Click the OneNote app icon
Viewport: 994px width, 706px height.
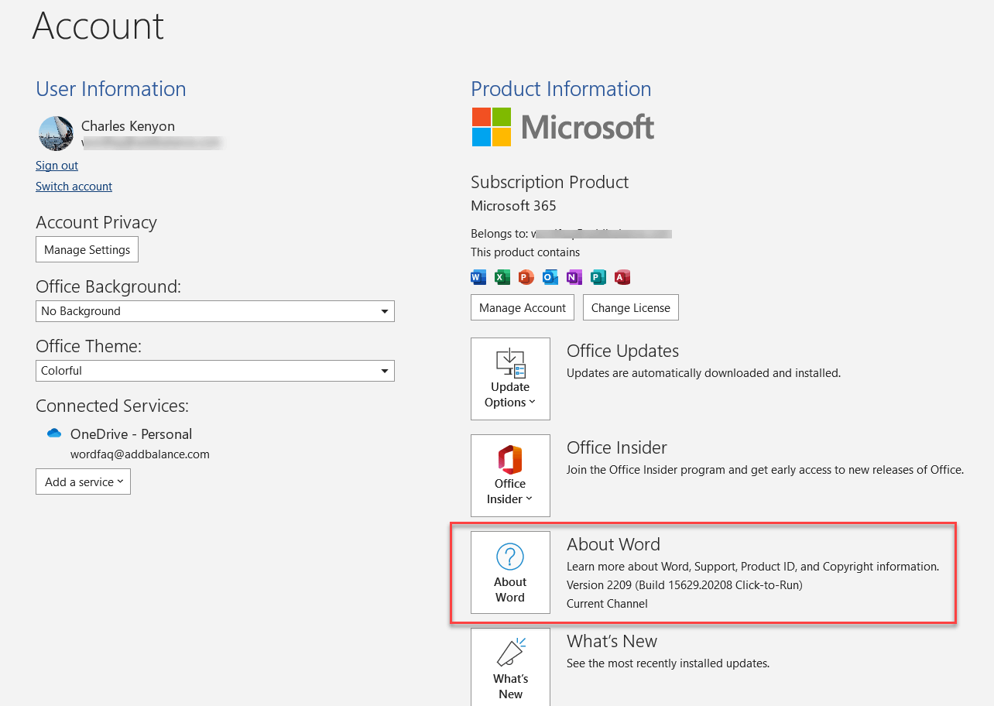(574, 277)
